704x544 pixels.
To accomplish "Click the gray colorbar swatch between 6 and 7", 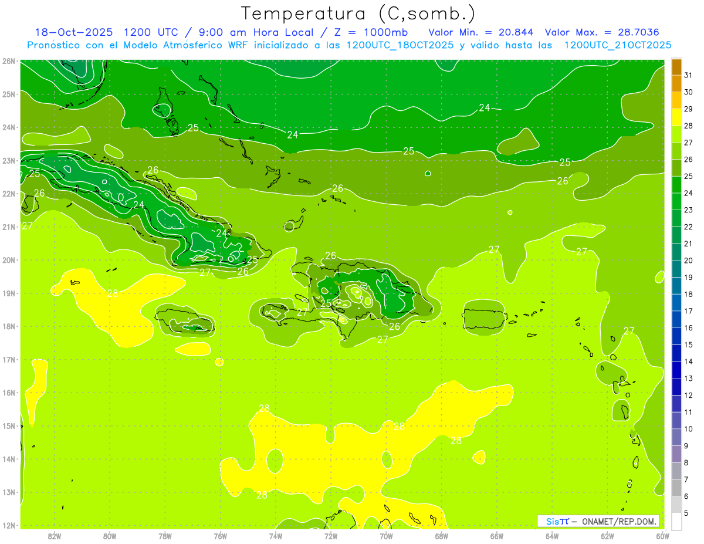I will pyautogui.click(x=676, y=488).
